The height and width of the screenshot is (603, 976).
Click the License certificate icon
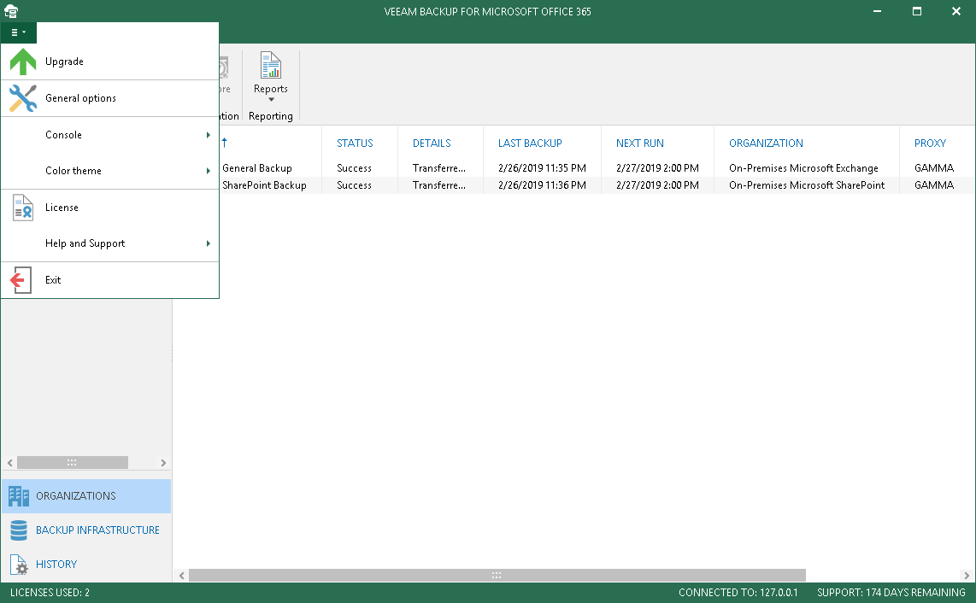23,208
